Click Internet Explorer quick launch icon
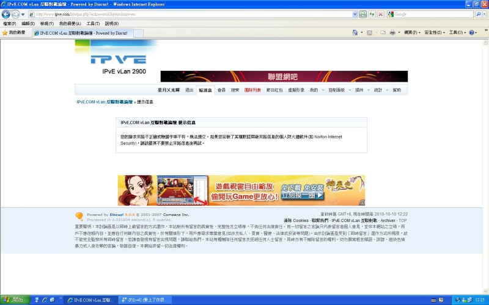This screenshot has height=305, width=489. coord(45,300)
